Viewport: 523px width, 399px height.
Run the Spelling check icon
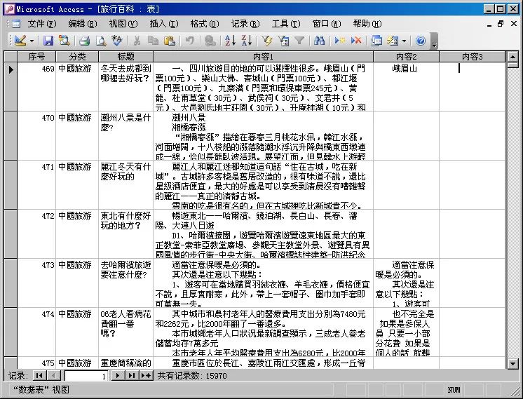pos(117,41)
